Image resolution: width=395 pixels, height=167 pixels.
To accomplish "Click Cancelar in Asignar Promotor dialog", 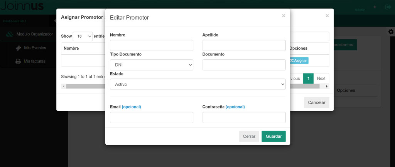I will pyautogui.click(x=316, y=102).
